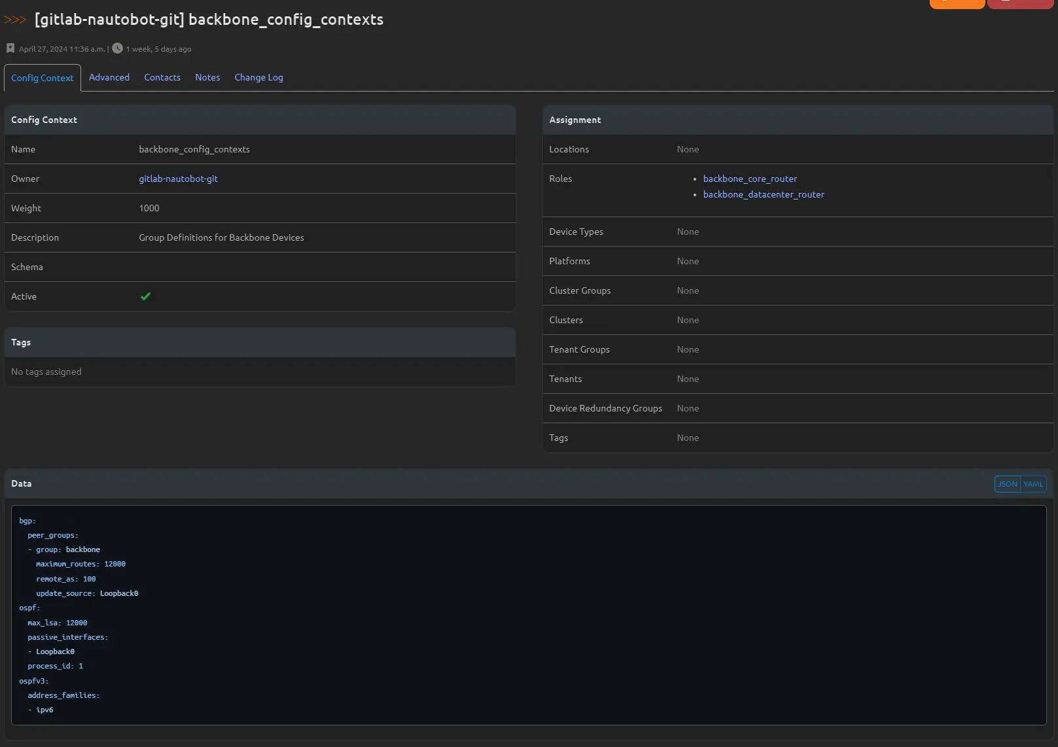The width and height of the screenshot is (1058, 747).
Task: Click the green Active checkmark icon
Action: pos(145,296)
